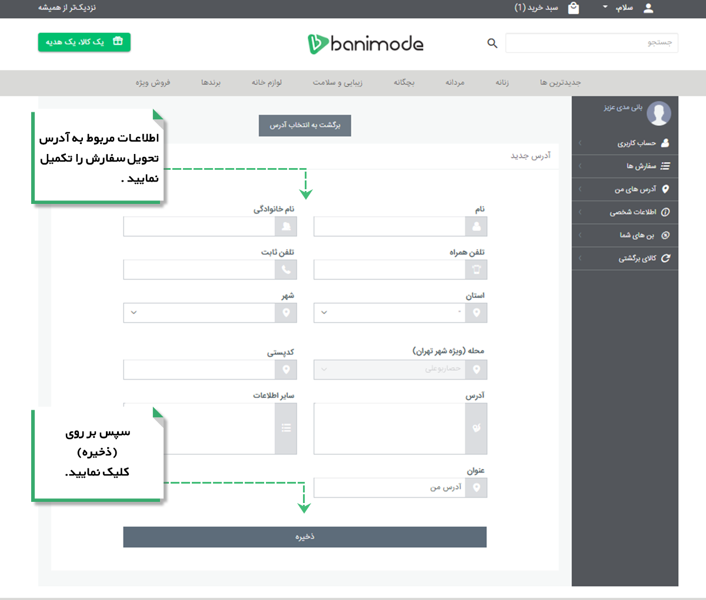The width and height of the screenshot is (706, 600).
Task: Click the نام خانوادگی input field
Action: (x=199, y=226)
